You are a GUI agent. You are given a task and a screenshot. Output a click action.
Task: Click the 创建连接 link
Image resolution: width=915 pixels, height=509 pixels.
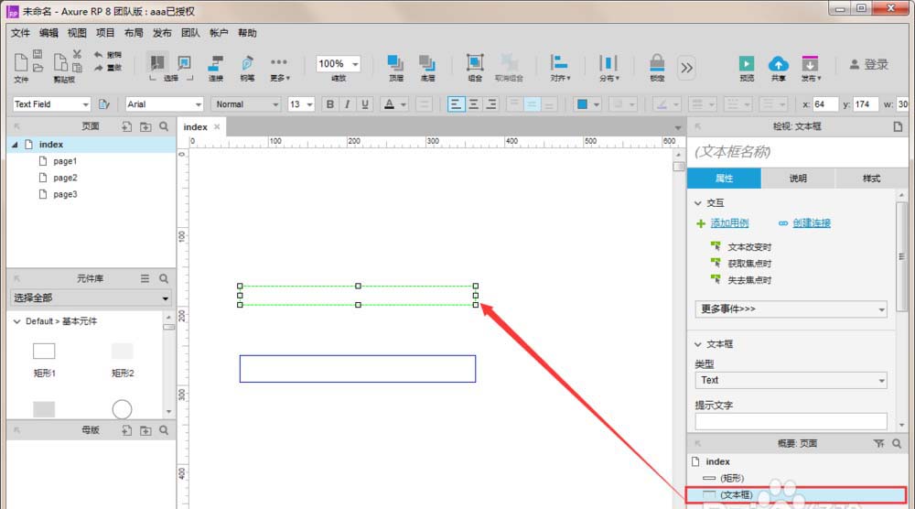[812, 223]
